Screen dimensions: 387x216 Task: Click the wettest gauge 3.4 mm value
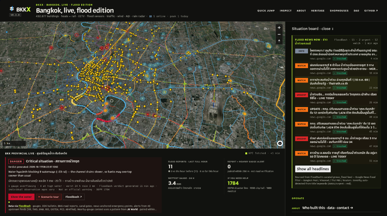(x=175, y=183)
